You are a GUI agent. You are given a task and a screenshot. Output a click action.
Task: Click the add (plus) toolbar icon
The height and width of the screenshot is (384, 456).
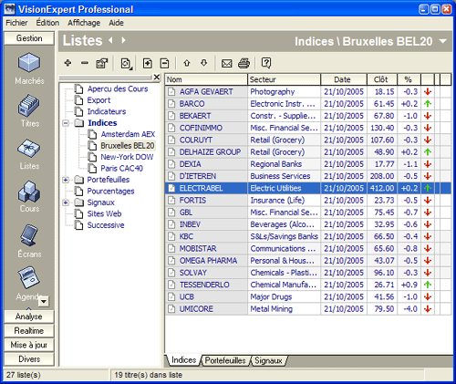67,63
